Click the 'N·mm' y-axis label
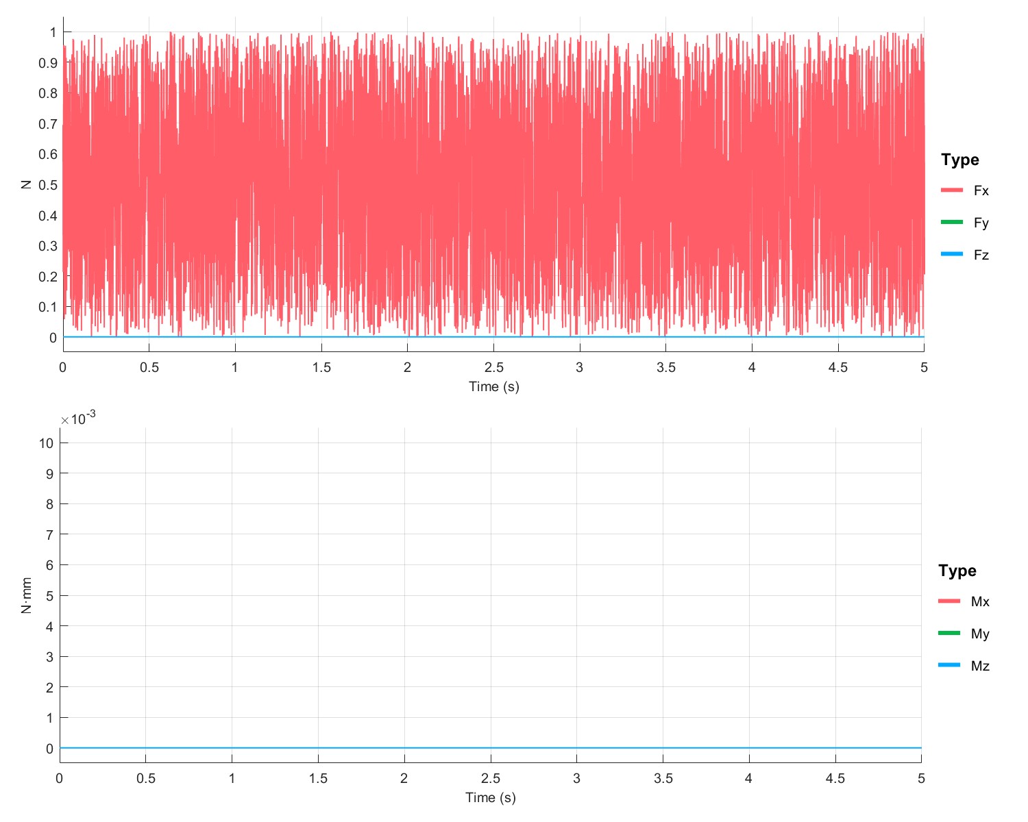The height and width of the screenshot is (822, 1028). pyautogui.click(x=27, y=595)
